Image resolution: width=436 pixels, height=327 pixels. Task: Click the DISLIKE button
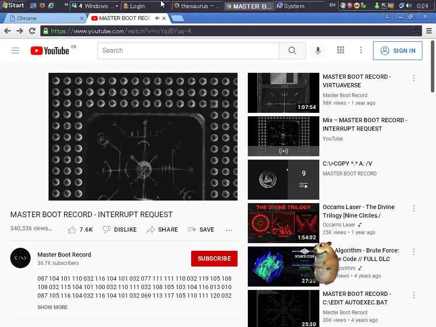(120, 229)
